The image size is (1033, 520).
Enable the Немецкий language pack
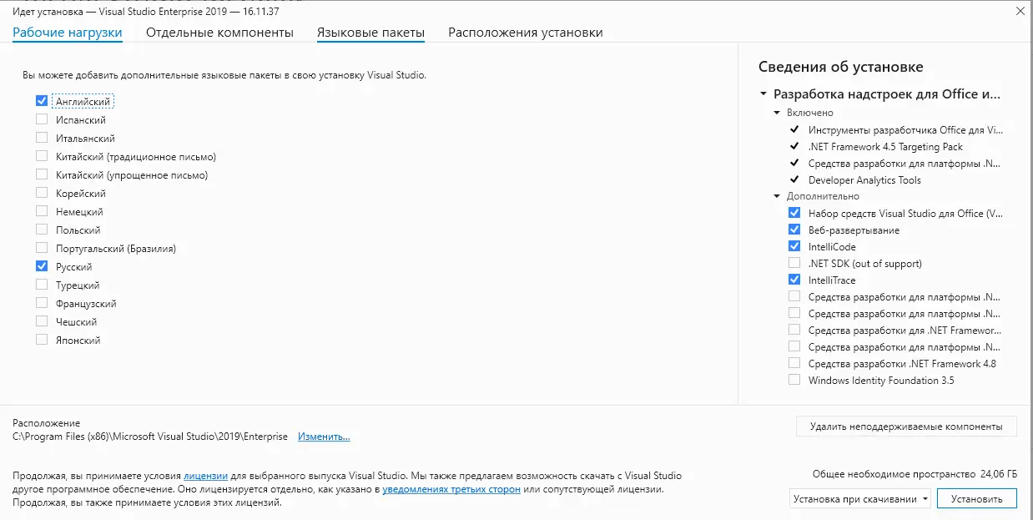[x=42, y=212]
